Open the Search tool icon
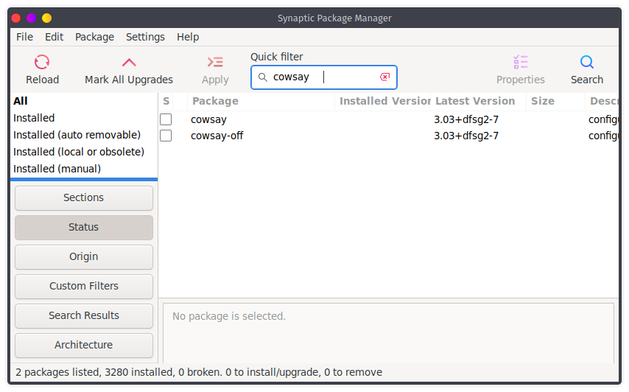The image size is (629, 392). tap(586, 63)
